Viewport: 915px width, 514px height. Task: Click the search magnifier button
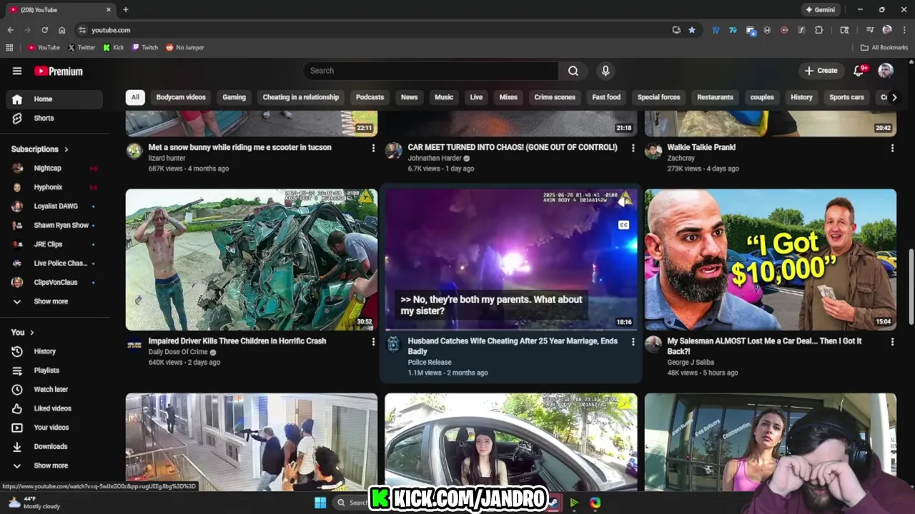tap(573, 71)
